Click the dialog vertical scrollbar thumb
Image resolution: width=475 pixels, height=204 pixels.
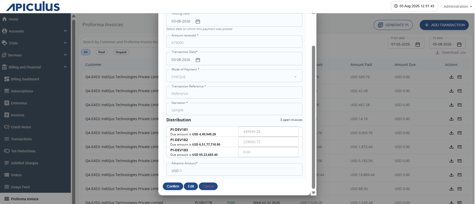[313, 117]
